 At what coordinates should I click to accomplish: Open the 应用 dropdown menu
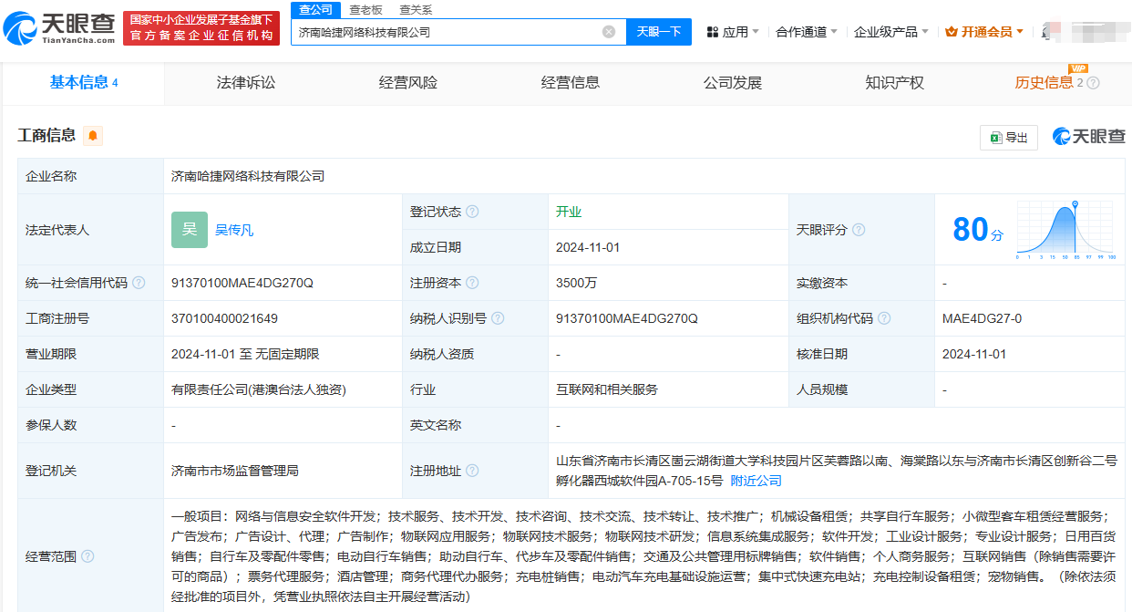pos(733,32)
